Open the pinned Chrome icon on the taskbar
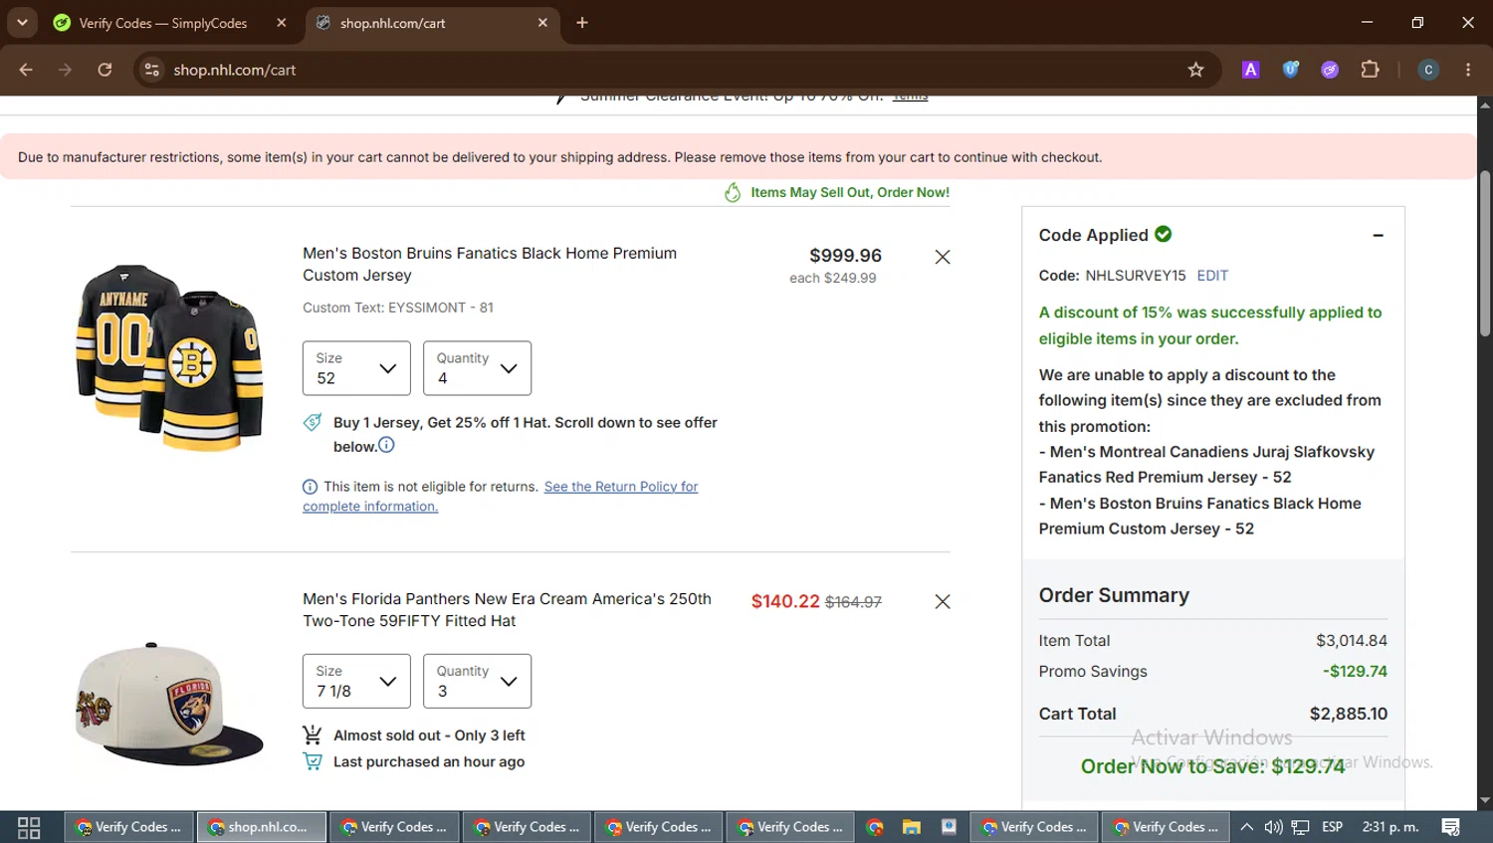 (875, 827)
